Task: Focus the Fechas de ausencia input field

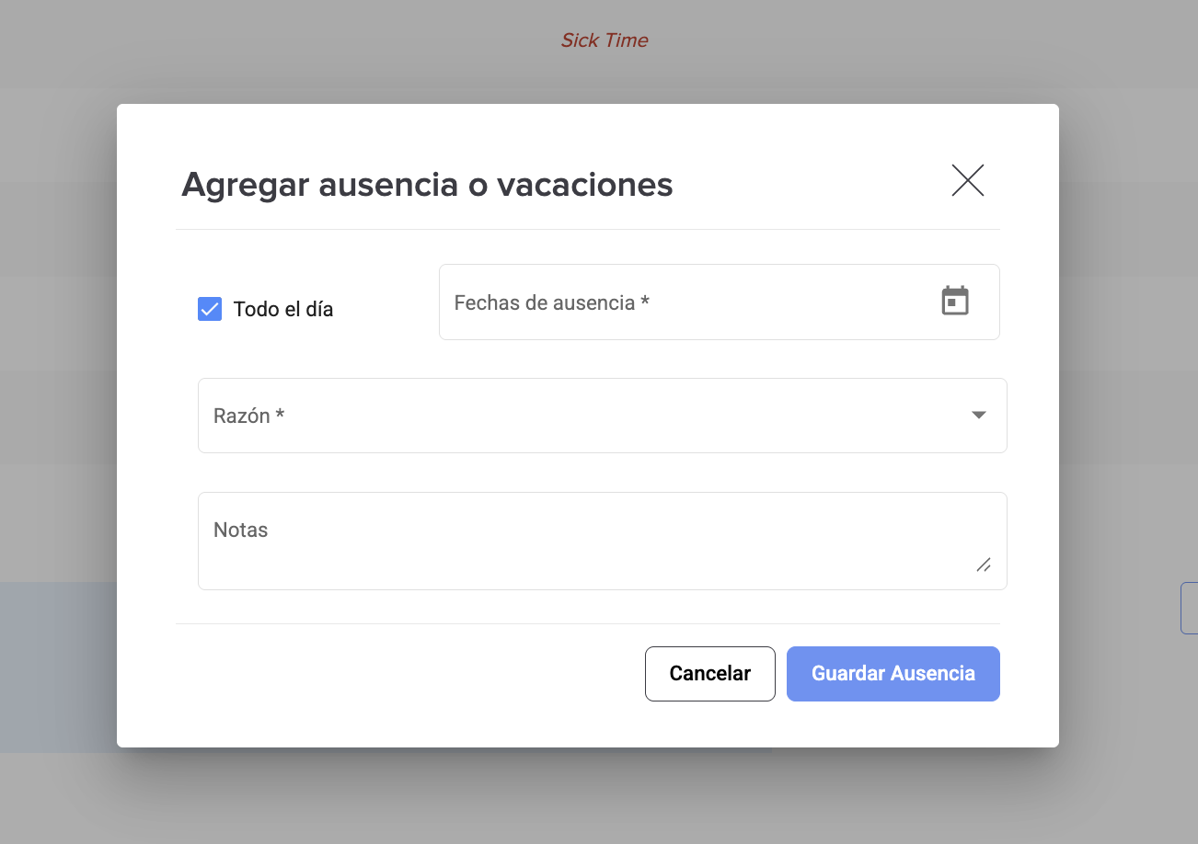Action: click(x=720, y=302)
